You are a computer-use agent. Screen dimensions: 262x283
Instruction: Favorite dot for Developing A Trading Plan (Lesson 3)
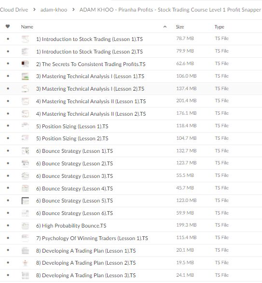click(x=8, y=275)
